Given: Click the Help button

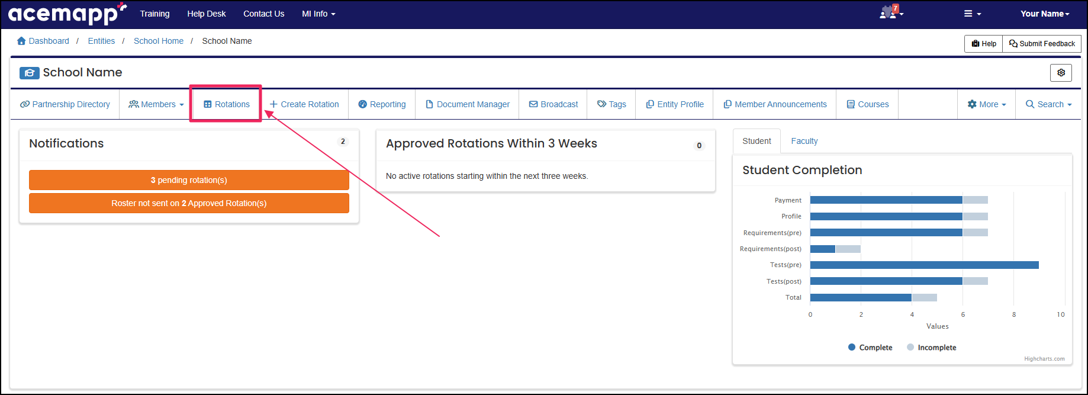Looking at the screenshot, I should pyautogui.click(x=984, y=44).
